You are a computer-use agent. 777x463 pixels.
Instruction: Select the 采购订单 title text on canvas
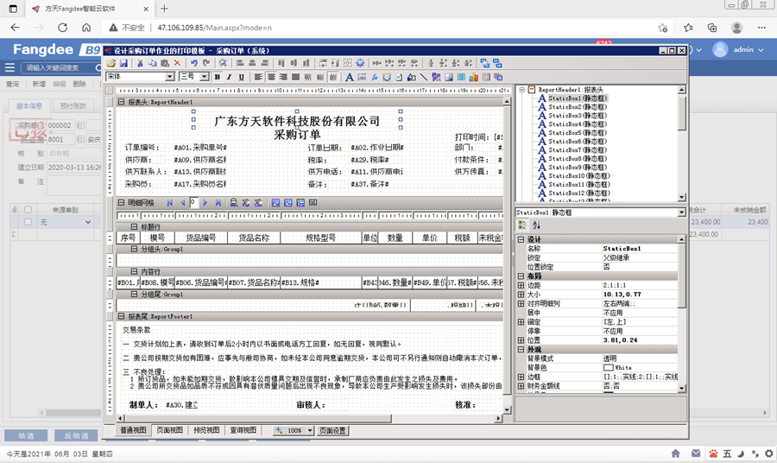click(297, 135)
